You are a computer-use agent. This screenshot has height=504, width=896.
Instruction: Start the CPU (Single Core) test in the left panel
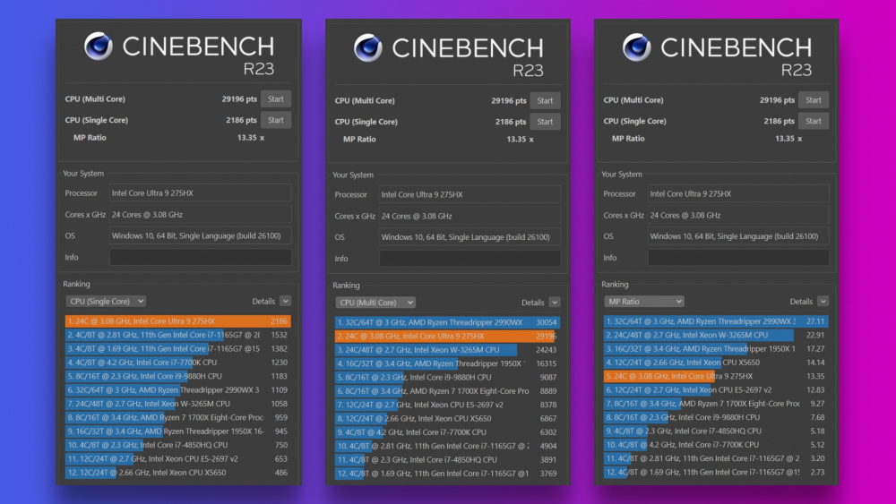pos(275,120)
